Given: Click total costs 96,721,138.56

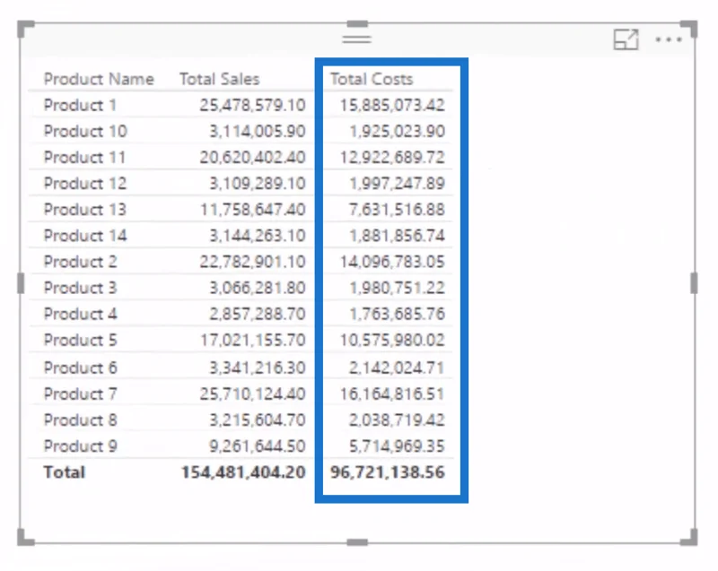Looking at the screenshot, I should point(388,472).
